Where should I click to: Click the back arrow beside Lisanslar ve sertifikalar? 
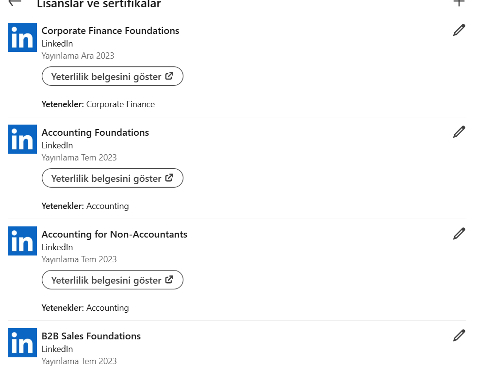(x=15, y=2)
